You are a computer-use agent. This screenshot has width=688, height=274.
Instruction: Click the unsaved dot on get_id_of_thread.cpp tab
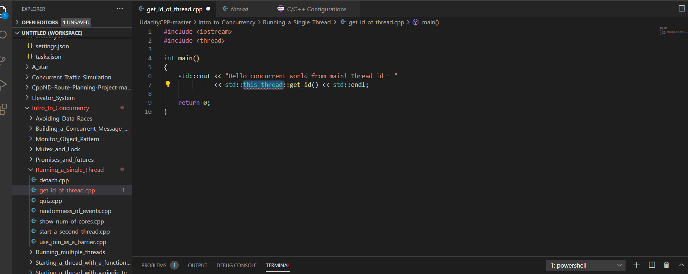tap(208, 9)
